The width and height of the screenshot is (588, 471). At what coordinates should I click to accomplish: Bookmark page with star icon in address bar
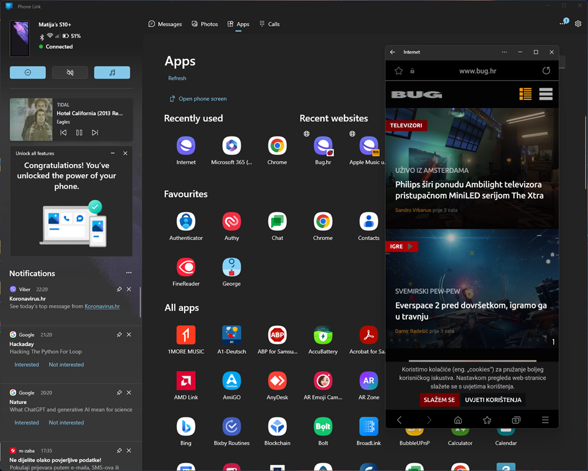point(399,71)
